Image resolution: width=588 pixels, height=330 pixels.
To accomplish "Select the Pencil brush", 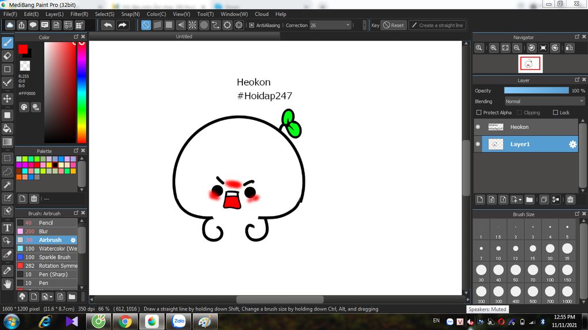I will coord(47,223).
